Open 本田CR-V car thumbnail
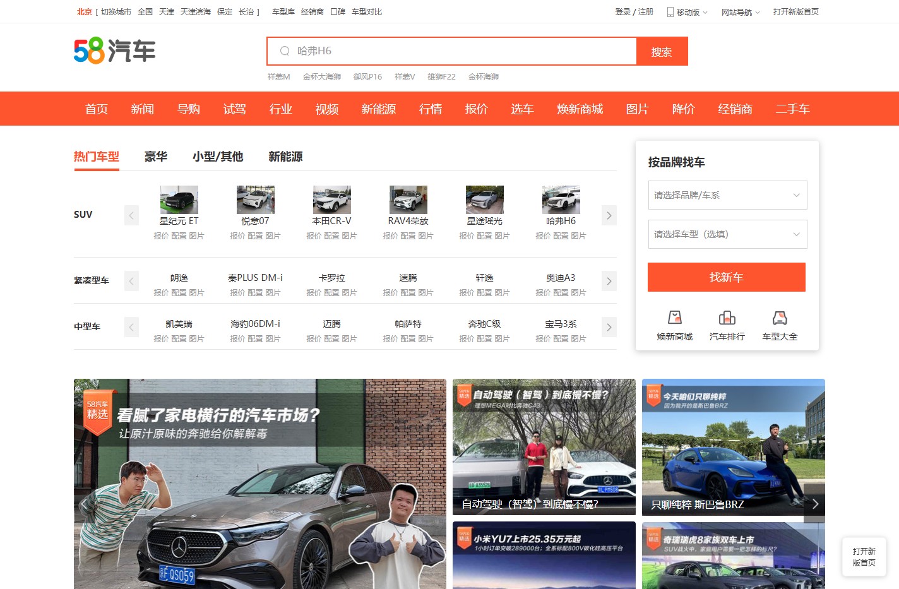 332,199
